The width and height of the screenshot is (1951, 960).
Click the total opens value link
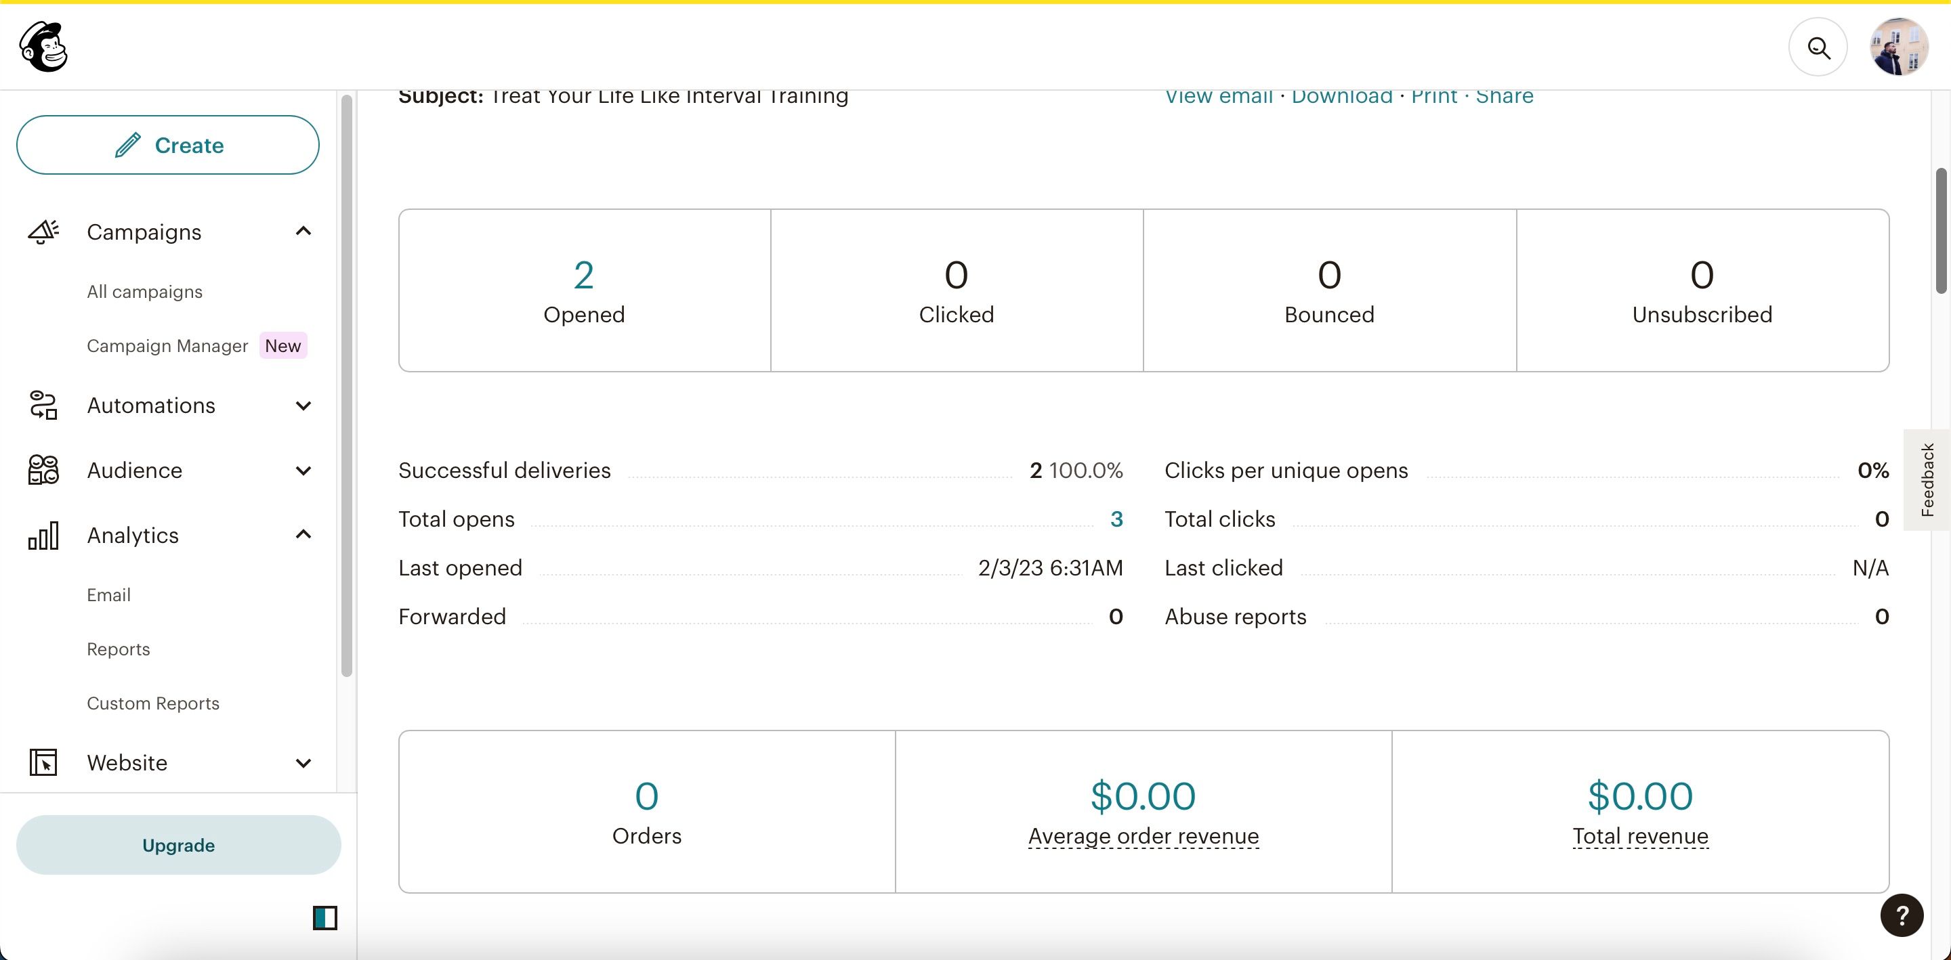(x=1118, y=519)
